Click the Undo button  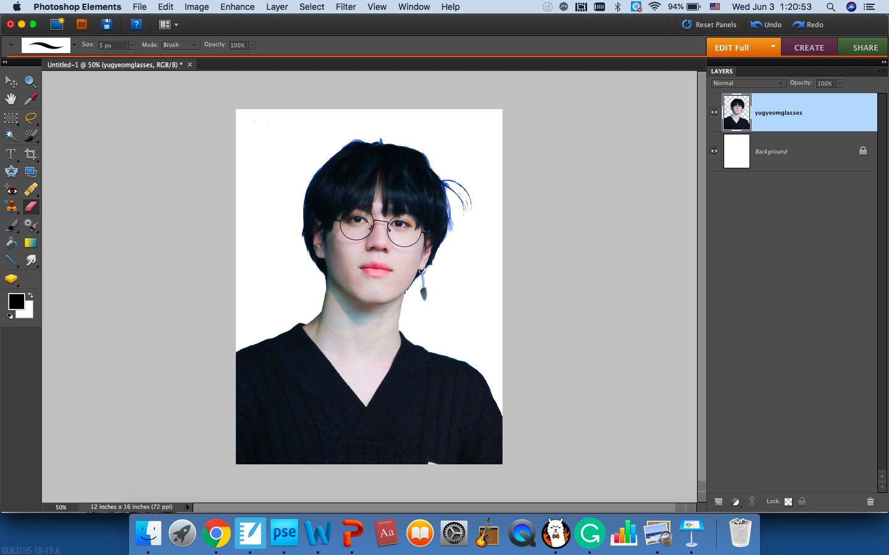766,25
